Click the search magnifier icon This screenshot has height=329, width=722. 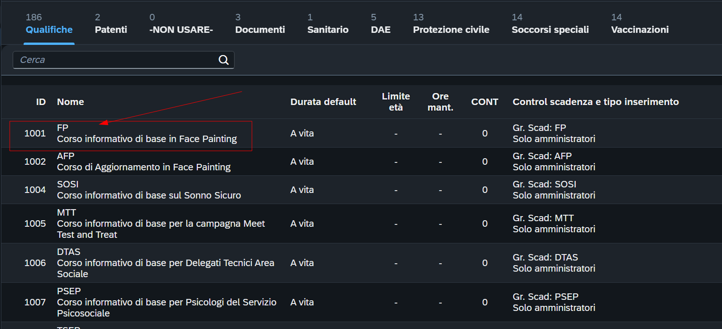pos(224,60)
